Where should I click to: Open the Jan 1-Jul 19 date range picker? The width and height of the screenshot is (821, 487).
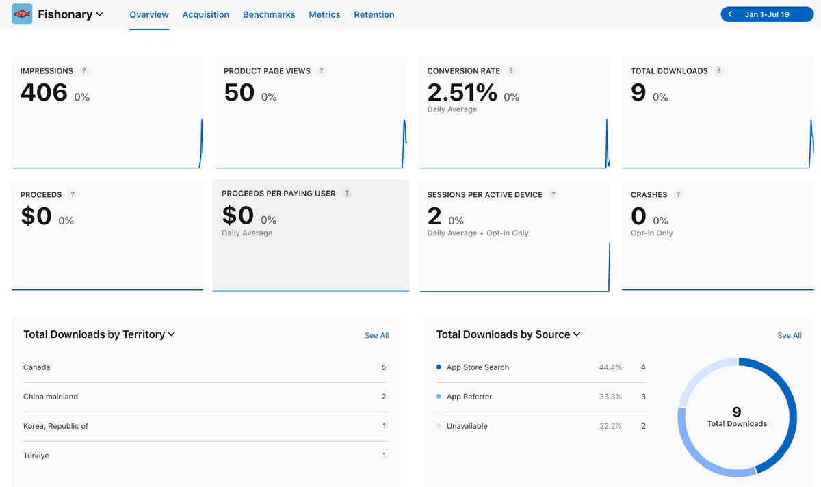coord(769,13)
